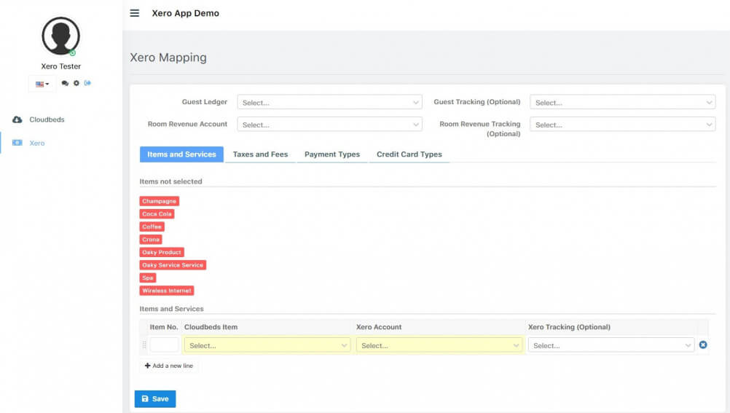
Task: Expand the Guest Ledger dropdown
Action: (329, 103)
